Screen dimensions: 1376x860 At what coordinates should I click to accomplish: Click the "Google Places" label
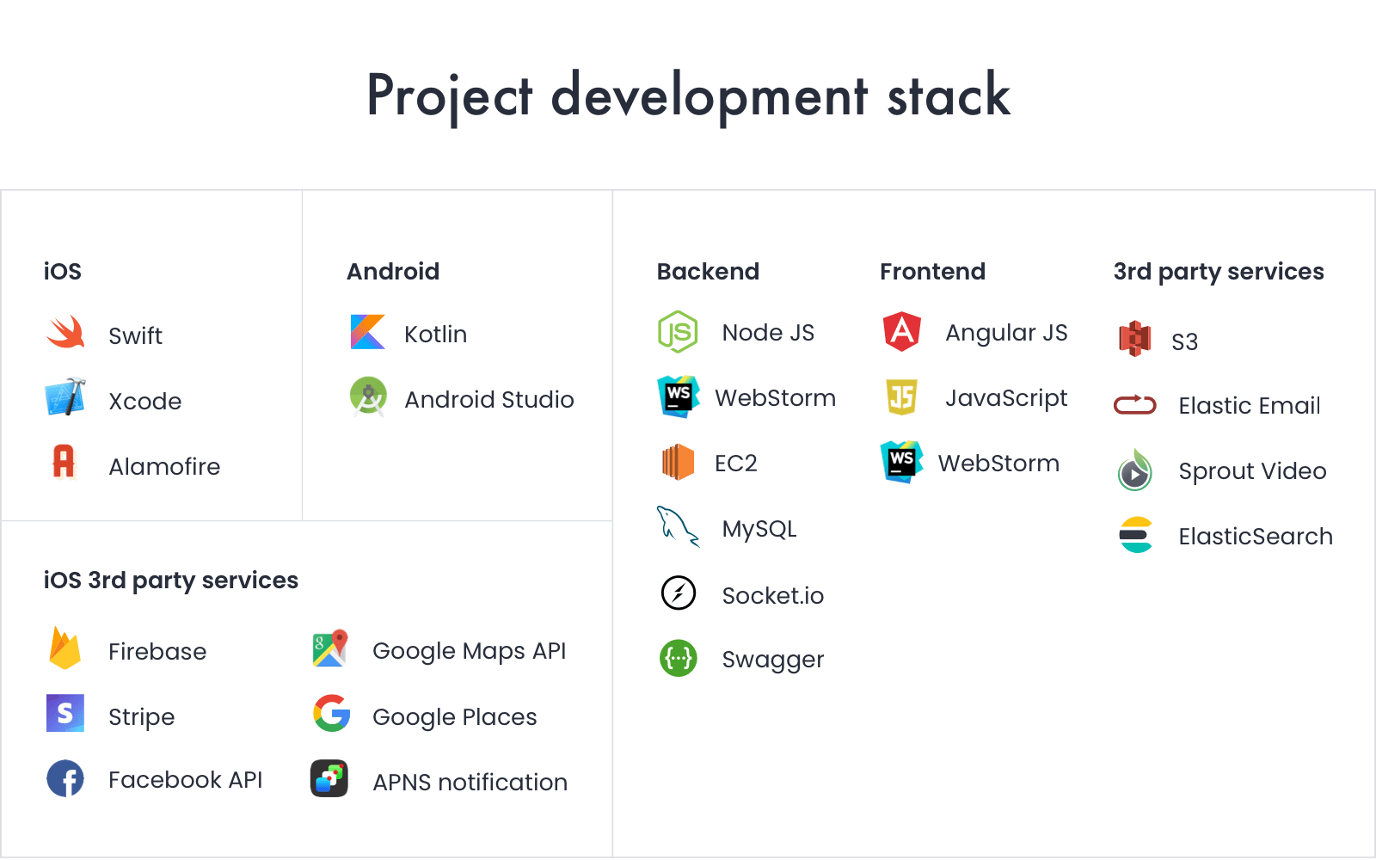455,717
